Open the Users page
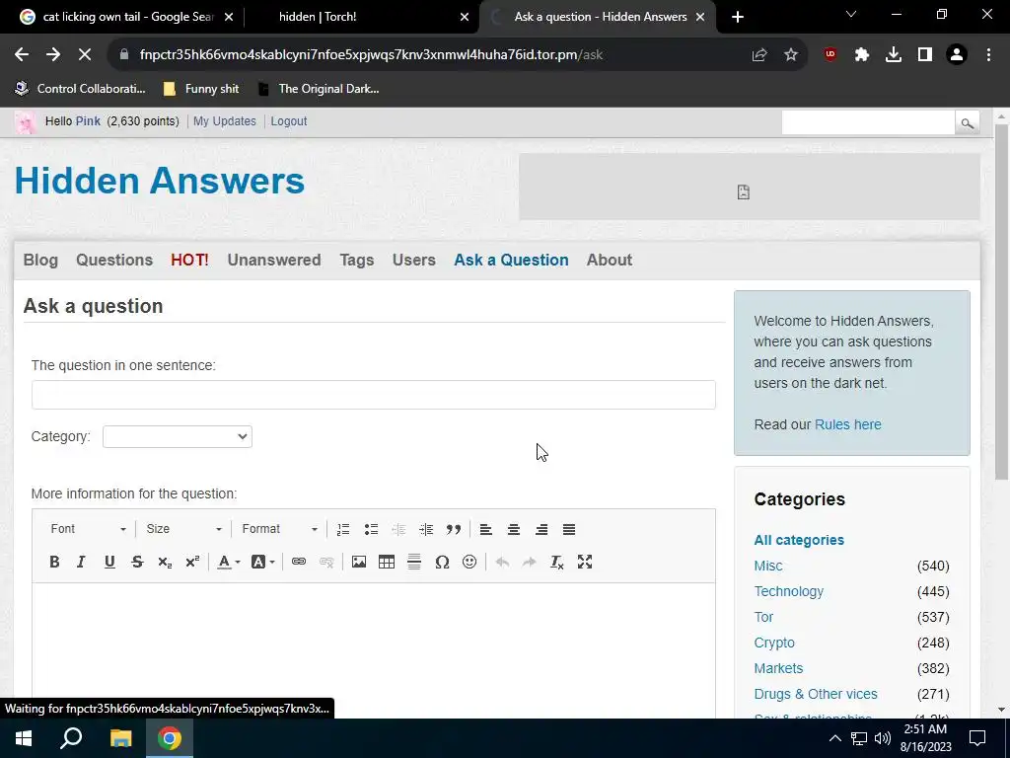The image size is (1010, 758). click(x=414, y=260)
